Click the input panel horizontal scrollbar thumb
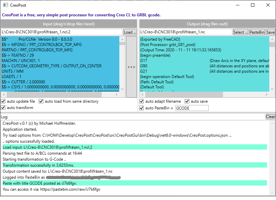This screenshot has height=200, width=276. pos(54,95)
